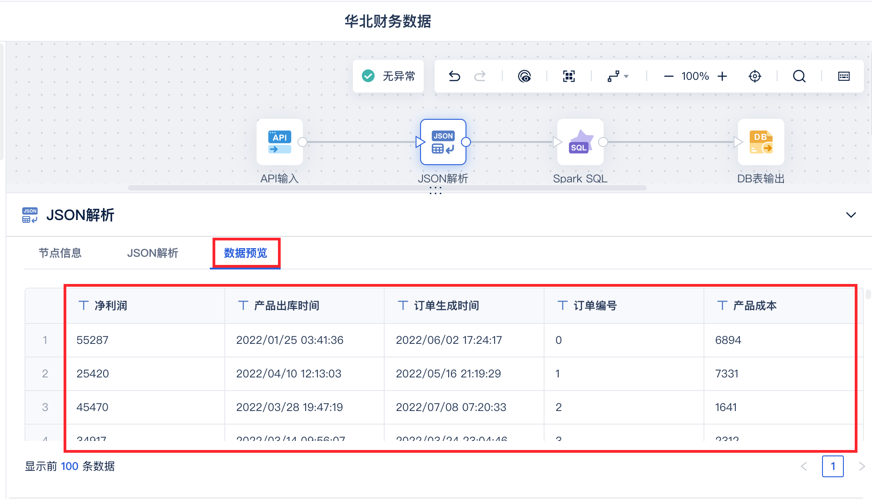Click the redo arrow in toolbar
Viewport: 872px width, 499px height.
pyautogui.click(x=480, y=76)
